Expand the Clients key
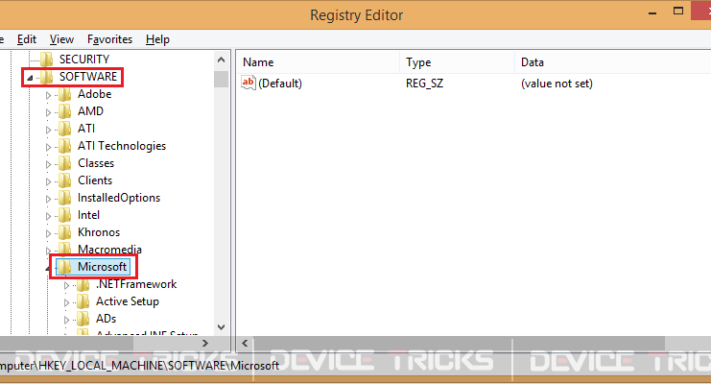The image size is (711, 384). coord(48,181)
